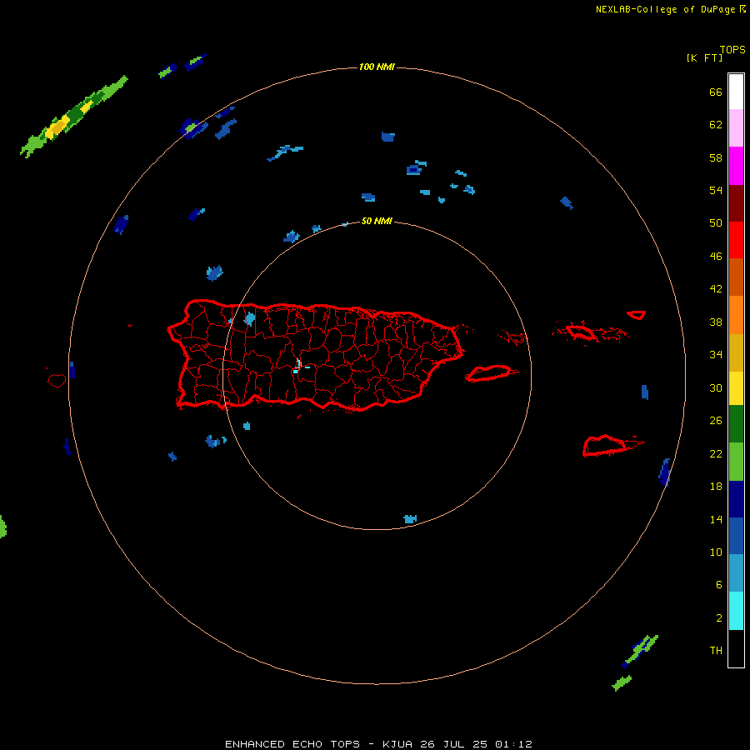Click the 18 legend value

tap(716, 487)
